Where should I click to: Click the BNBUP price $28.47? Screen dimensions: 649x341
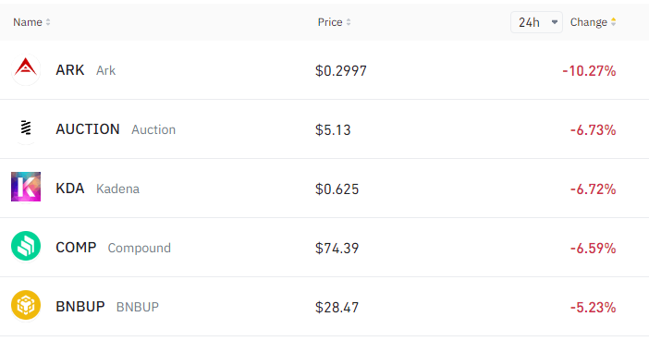[x=337, y=308]
